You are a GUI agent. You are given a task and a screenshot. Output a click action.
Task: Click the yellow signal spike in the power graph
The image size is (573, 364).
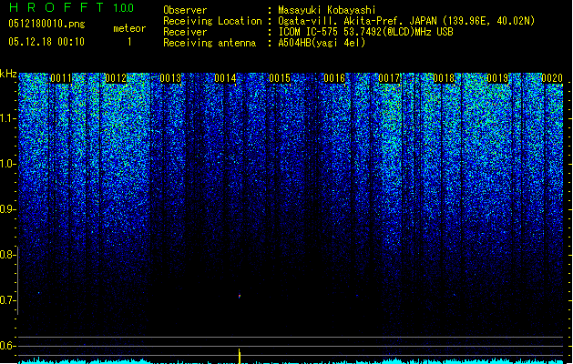click(x=240, y=356)
